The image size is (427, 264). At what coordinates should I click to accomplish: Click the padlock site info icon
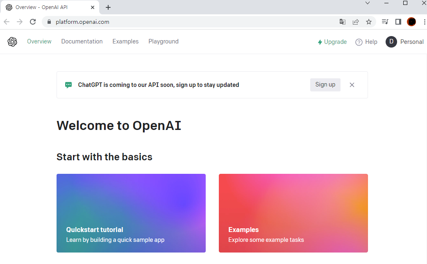(x=49, y=22)
